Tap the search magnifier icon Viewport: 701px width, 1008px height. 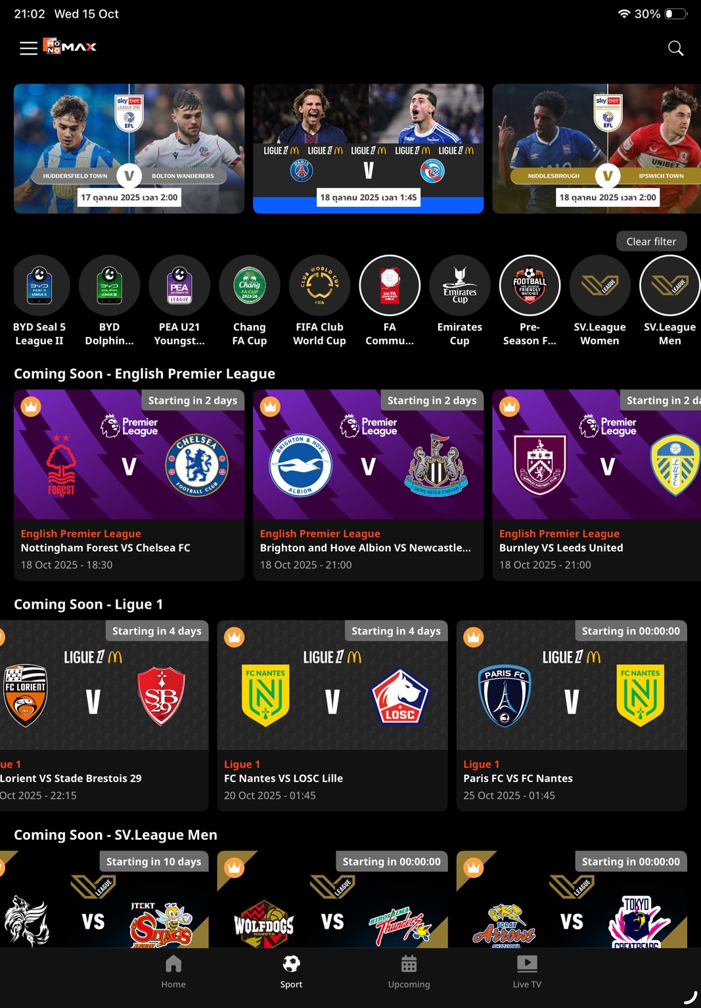tap(675, 48)
